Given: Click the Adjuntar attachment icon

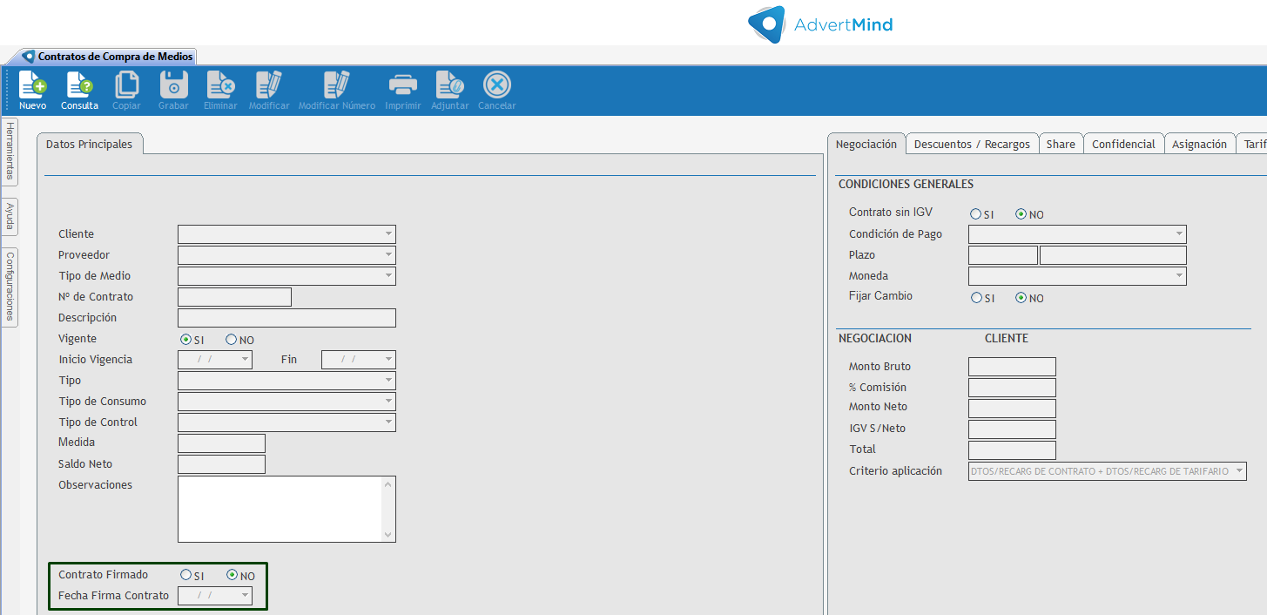Looking at the screenshot, I should 449,84.
